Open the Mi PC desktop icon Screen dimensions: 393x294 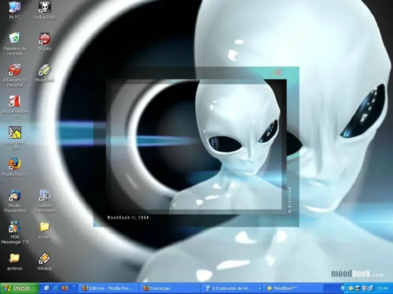tap(15, 10)
